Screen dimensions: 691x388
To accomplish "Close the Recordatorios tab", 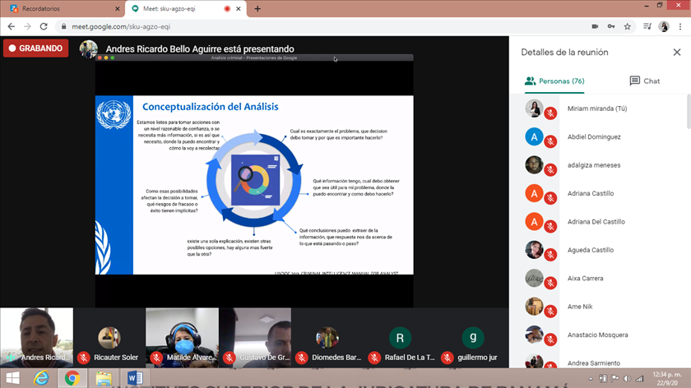I will tap(117, 9).
